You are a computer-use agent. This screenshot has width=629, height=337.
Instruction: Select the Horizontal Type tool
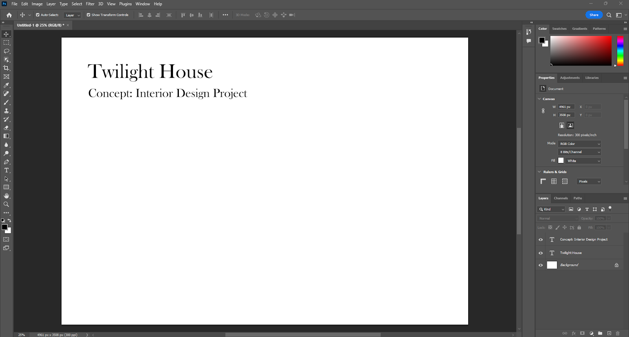[6, 170]
